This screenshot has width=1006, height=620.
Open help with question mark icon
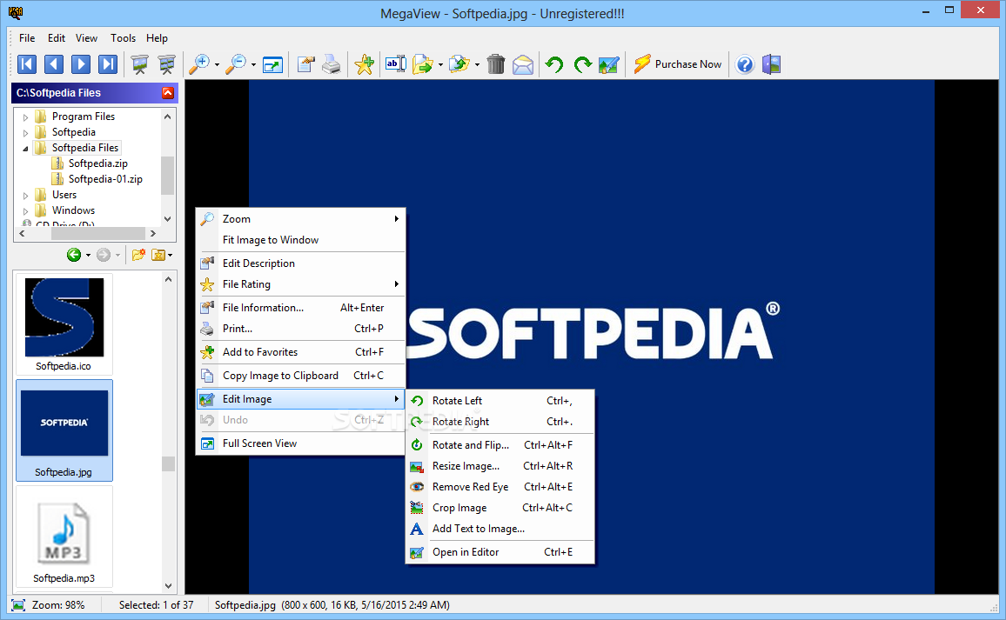click(745, 64)
